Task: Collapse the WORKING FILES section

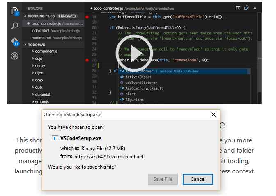Action: click(x=25, y=16)
